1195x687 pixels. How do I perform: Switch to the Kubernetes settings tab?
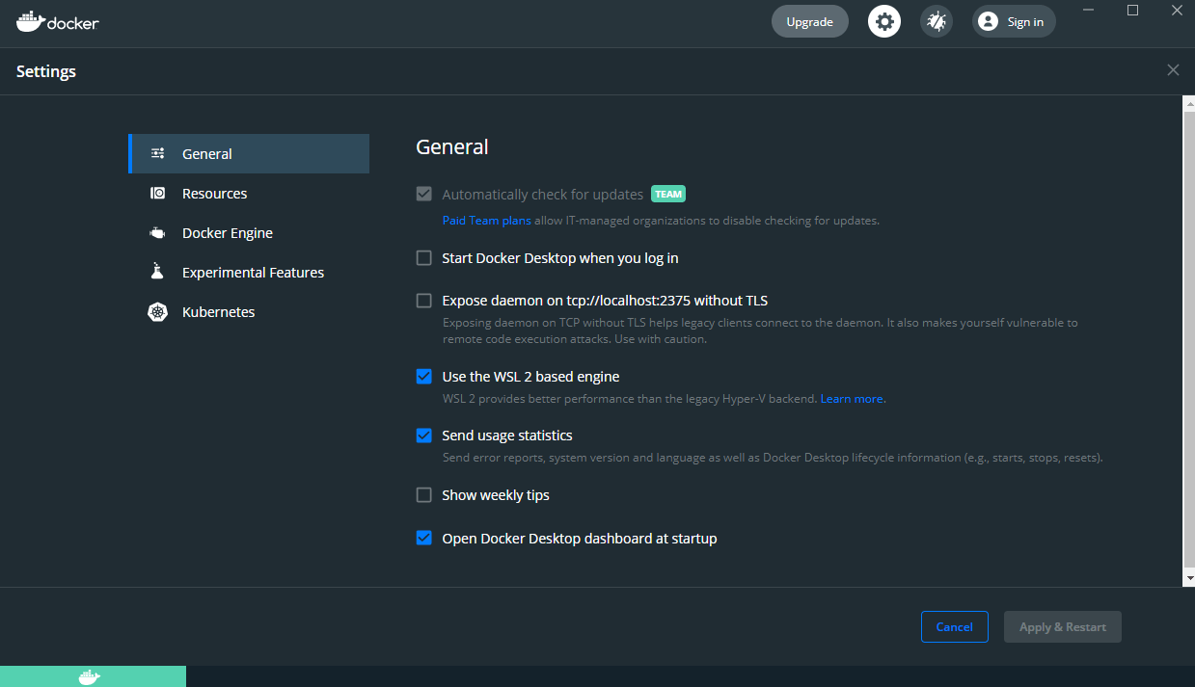[218, 311]
